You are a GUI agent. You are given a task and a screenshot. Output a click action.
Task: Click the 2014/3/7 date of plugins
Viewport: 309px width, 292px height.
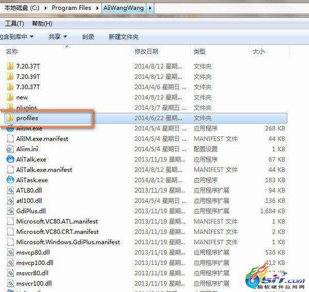pos(160,108)
